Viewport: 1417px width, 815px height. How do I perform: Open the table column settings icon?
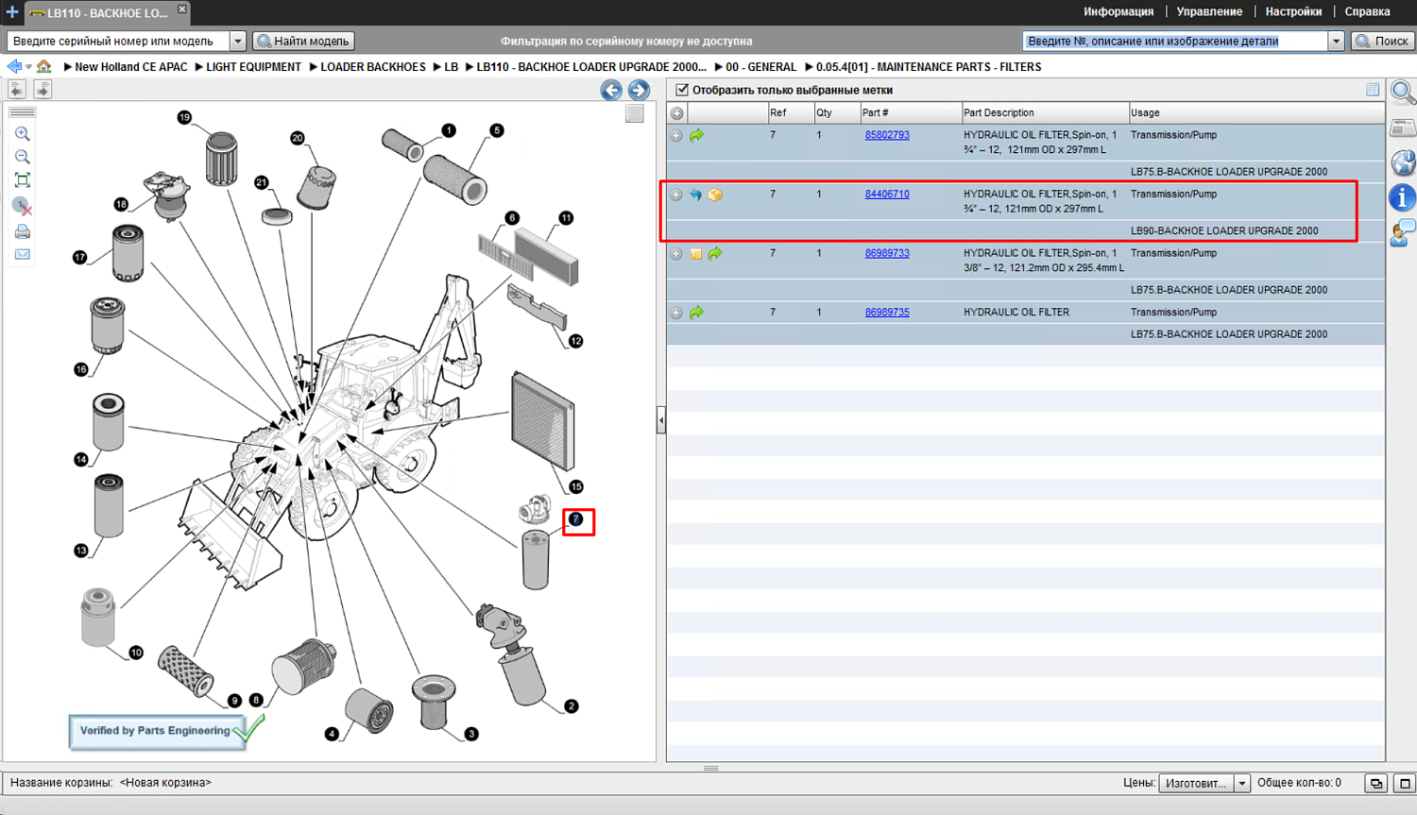tap(1373, 90)
